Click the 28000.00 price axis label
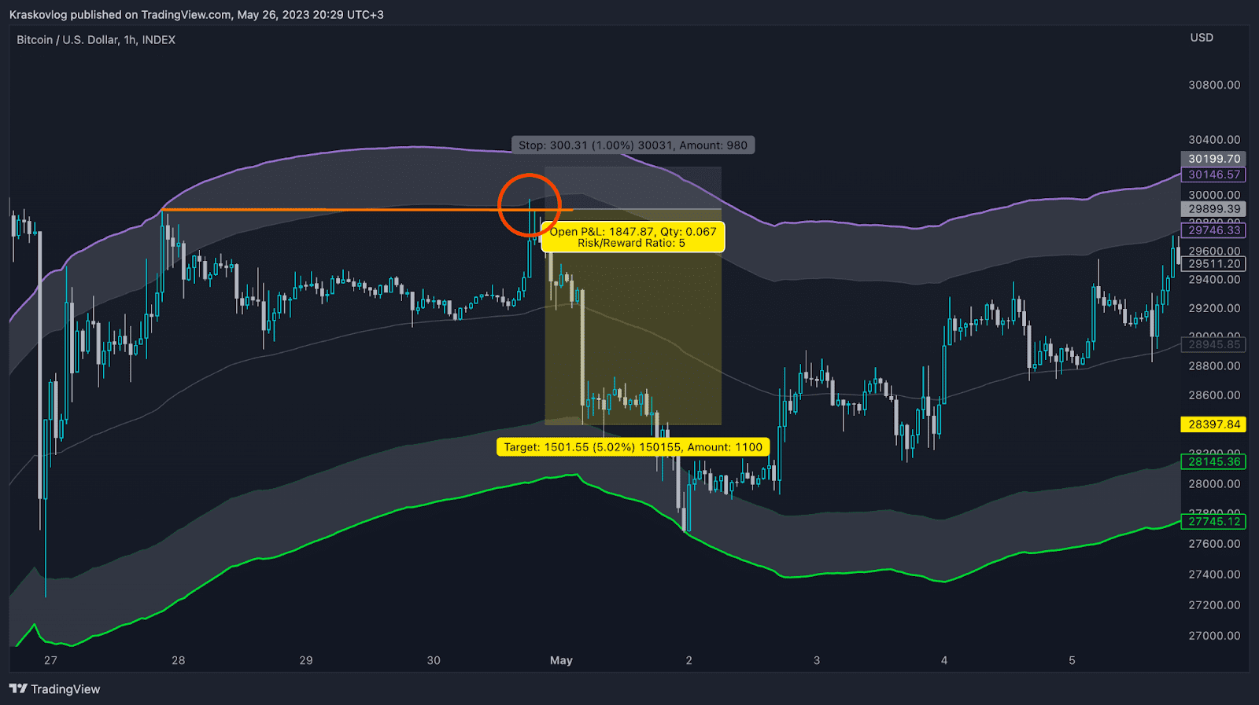 (1214, 484)
